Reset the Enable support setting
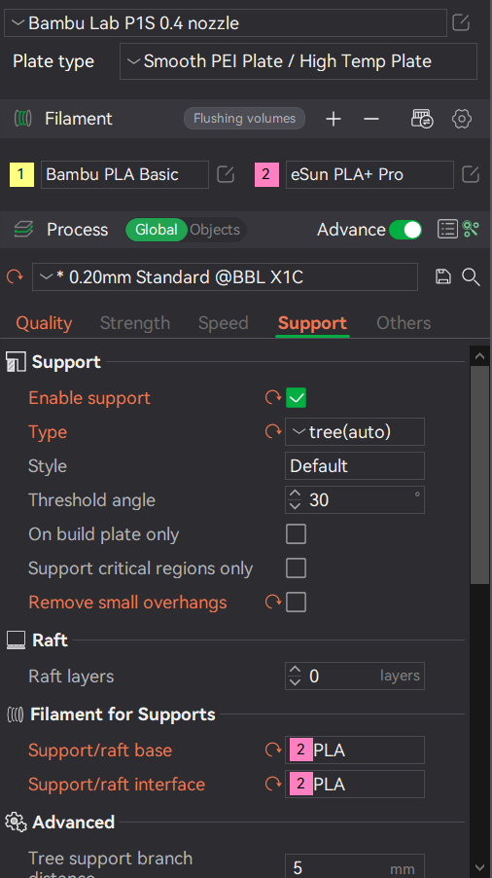492x878 pixels. (x=273, y=397)
